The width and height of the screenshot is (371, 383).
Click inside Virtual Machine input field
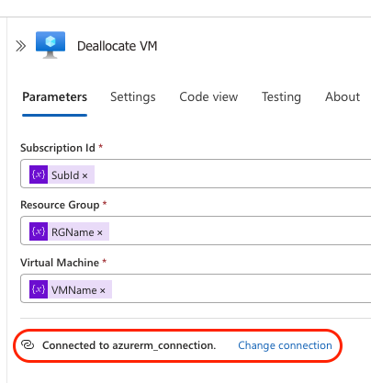(x=196, y=288)
